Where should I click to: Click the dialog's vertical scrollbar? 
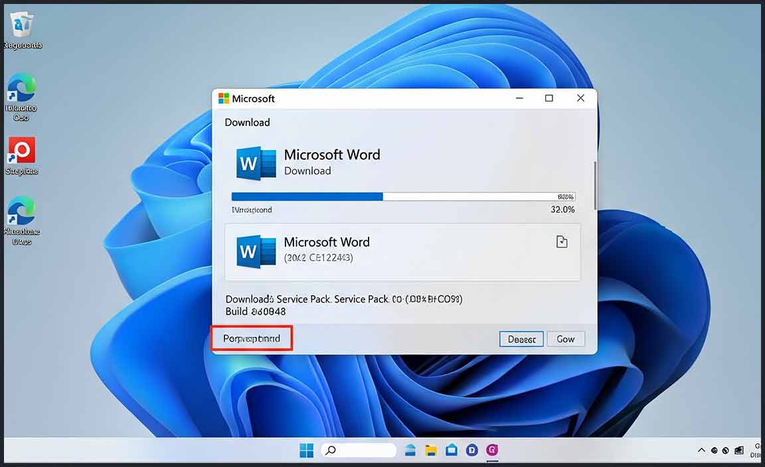[594, 186]
